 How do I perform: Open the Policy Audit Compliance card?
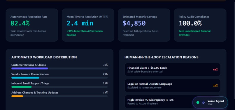[200, 25]
